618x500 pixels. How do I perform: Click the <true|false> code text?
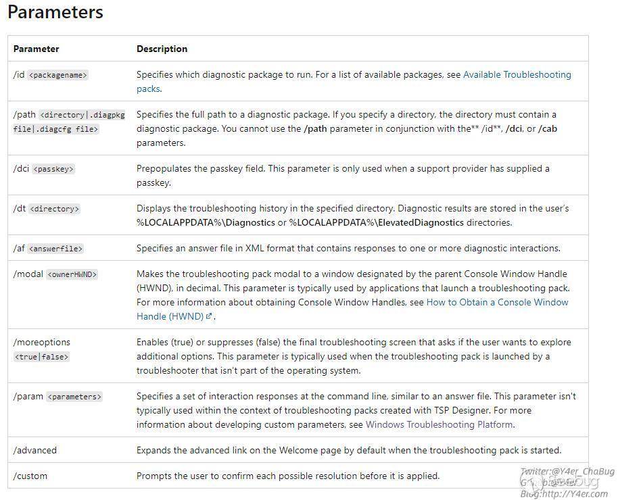[x=41, y=356]
